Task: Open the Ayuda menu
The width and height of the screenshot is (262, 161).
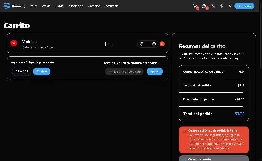Action: pos(46,6)
